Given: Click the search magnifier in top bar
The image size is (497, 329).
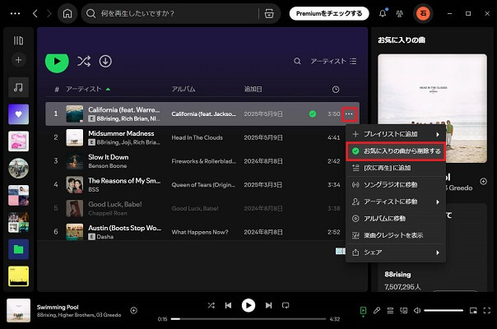Looking at the screenshot, I should [x=91, y=14].
